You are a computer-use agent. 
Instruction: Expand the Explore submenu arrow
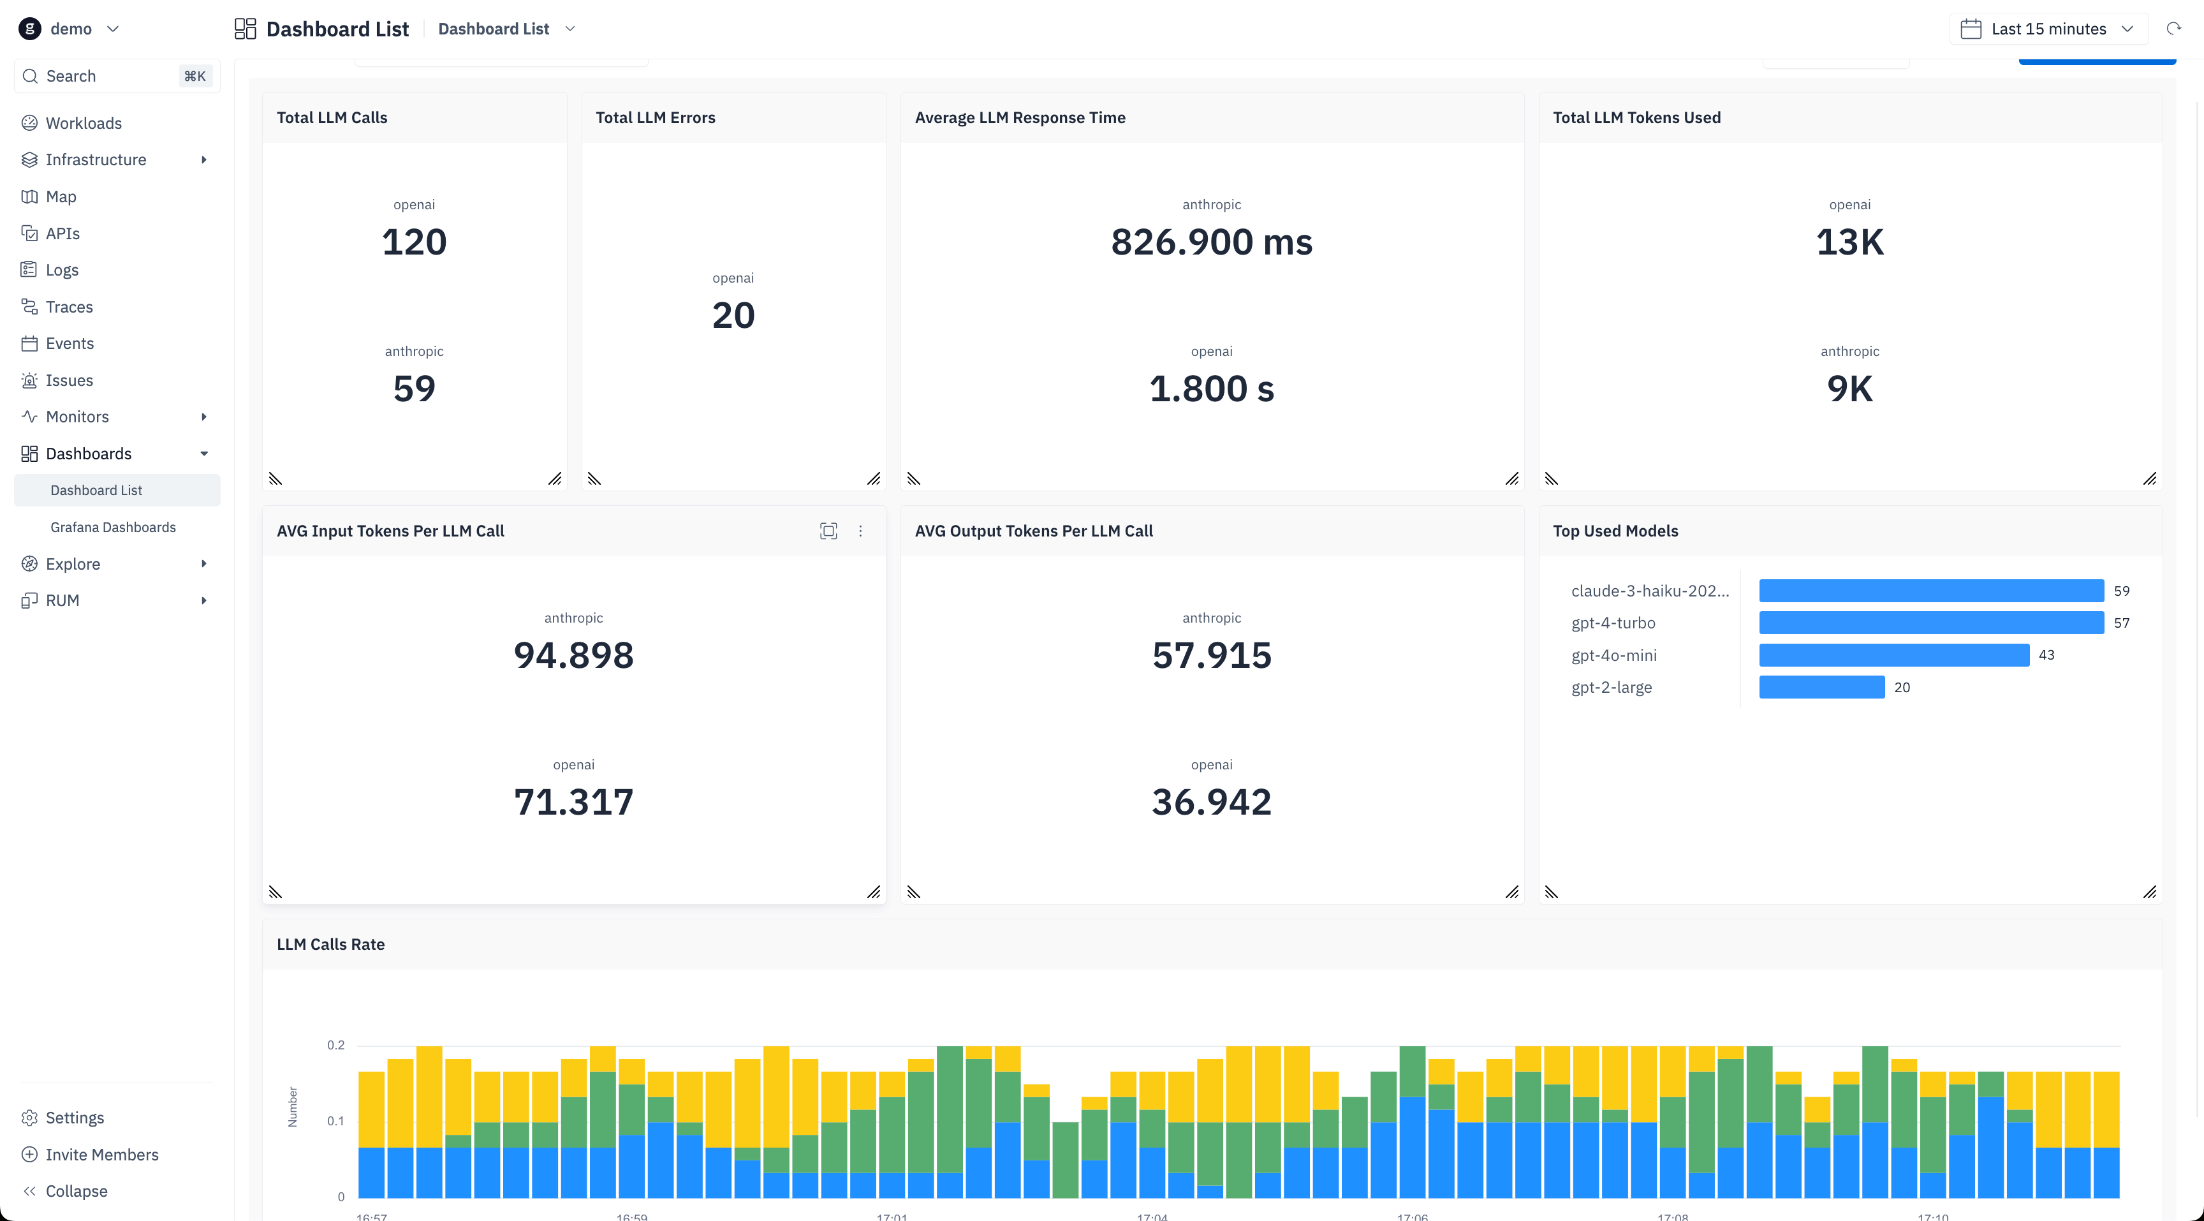203,564
